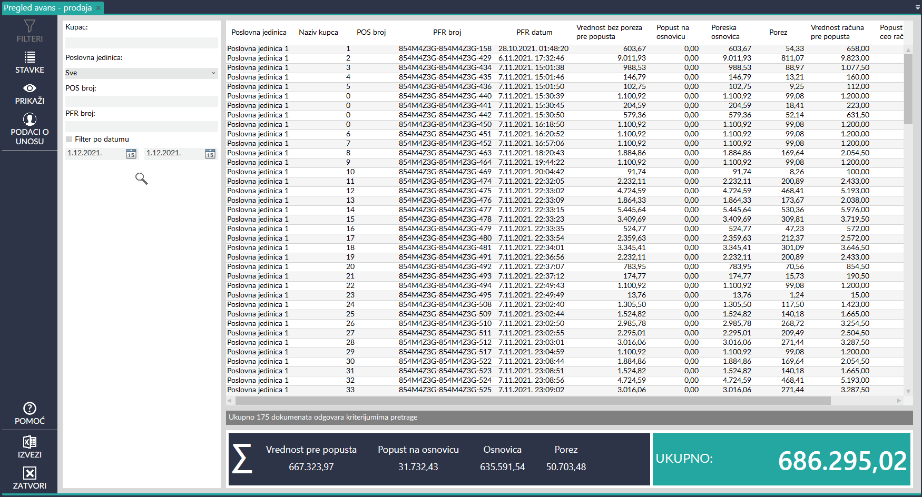The width and height of the screenshot is (922, 497).
Task: Select the Pregled avans - prodaja tab
Action: [x=47, y=8]
